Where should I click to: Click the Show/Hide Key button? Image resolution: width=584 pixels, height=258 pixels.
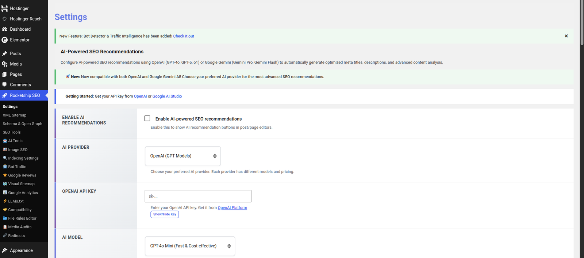pyautogui.click(x=165, y=214)
